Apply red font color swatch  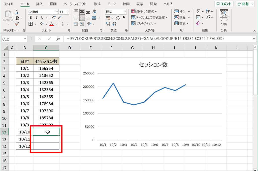(x=51, y=24)
